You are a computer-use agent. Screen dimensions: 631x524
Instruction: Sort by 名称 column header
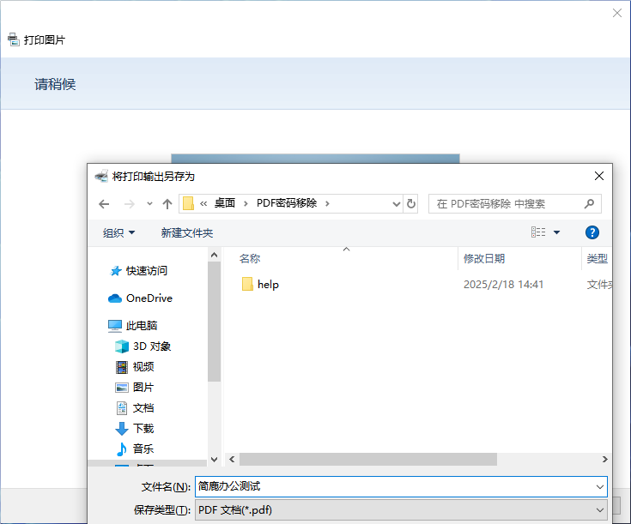(x=250, y=259)
